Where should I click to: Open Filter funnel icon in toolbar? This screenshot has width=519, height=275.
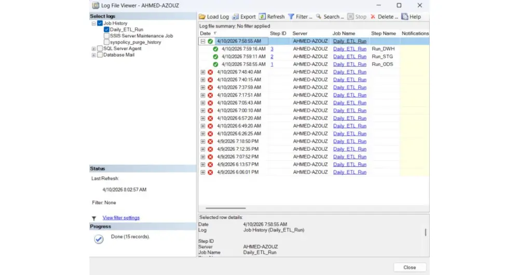click(291, 17)
